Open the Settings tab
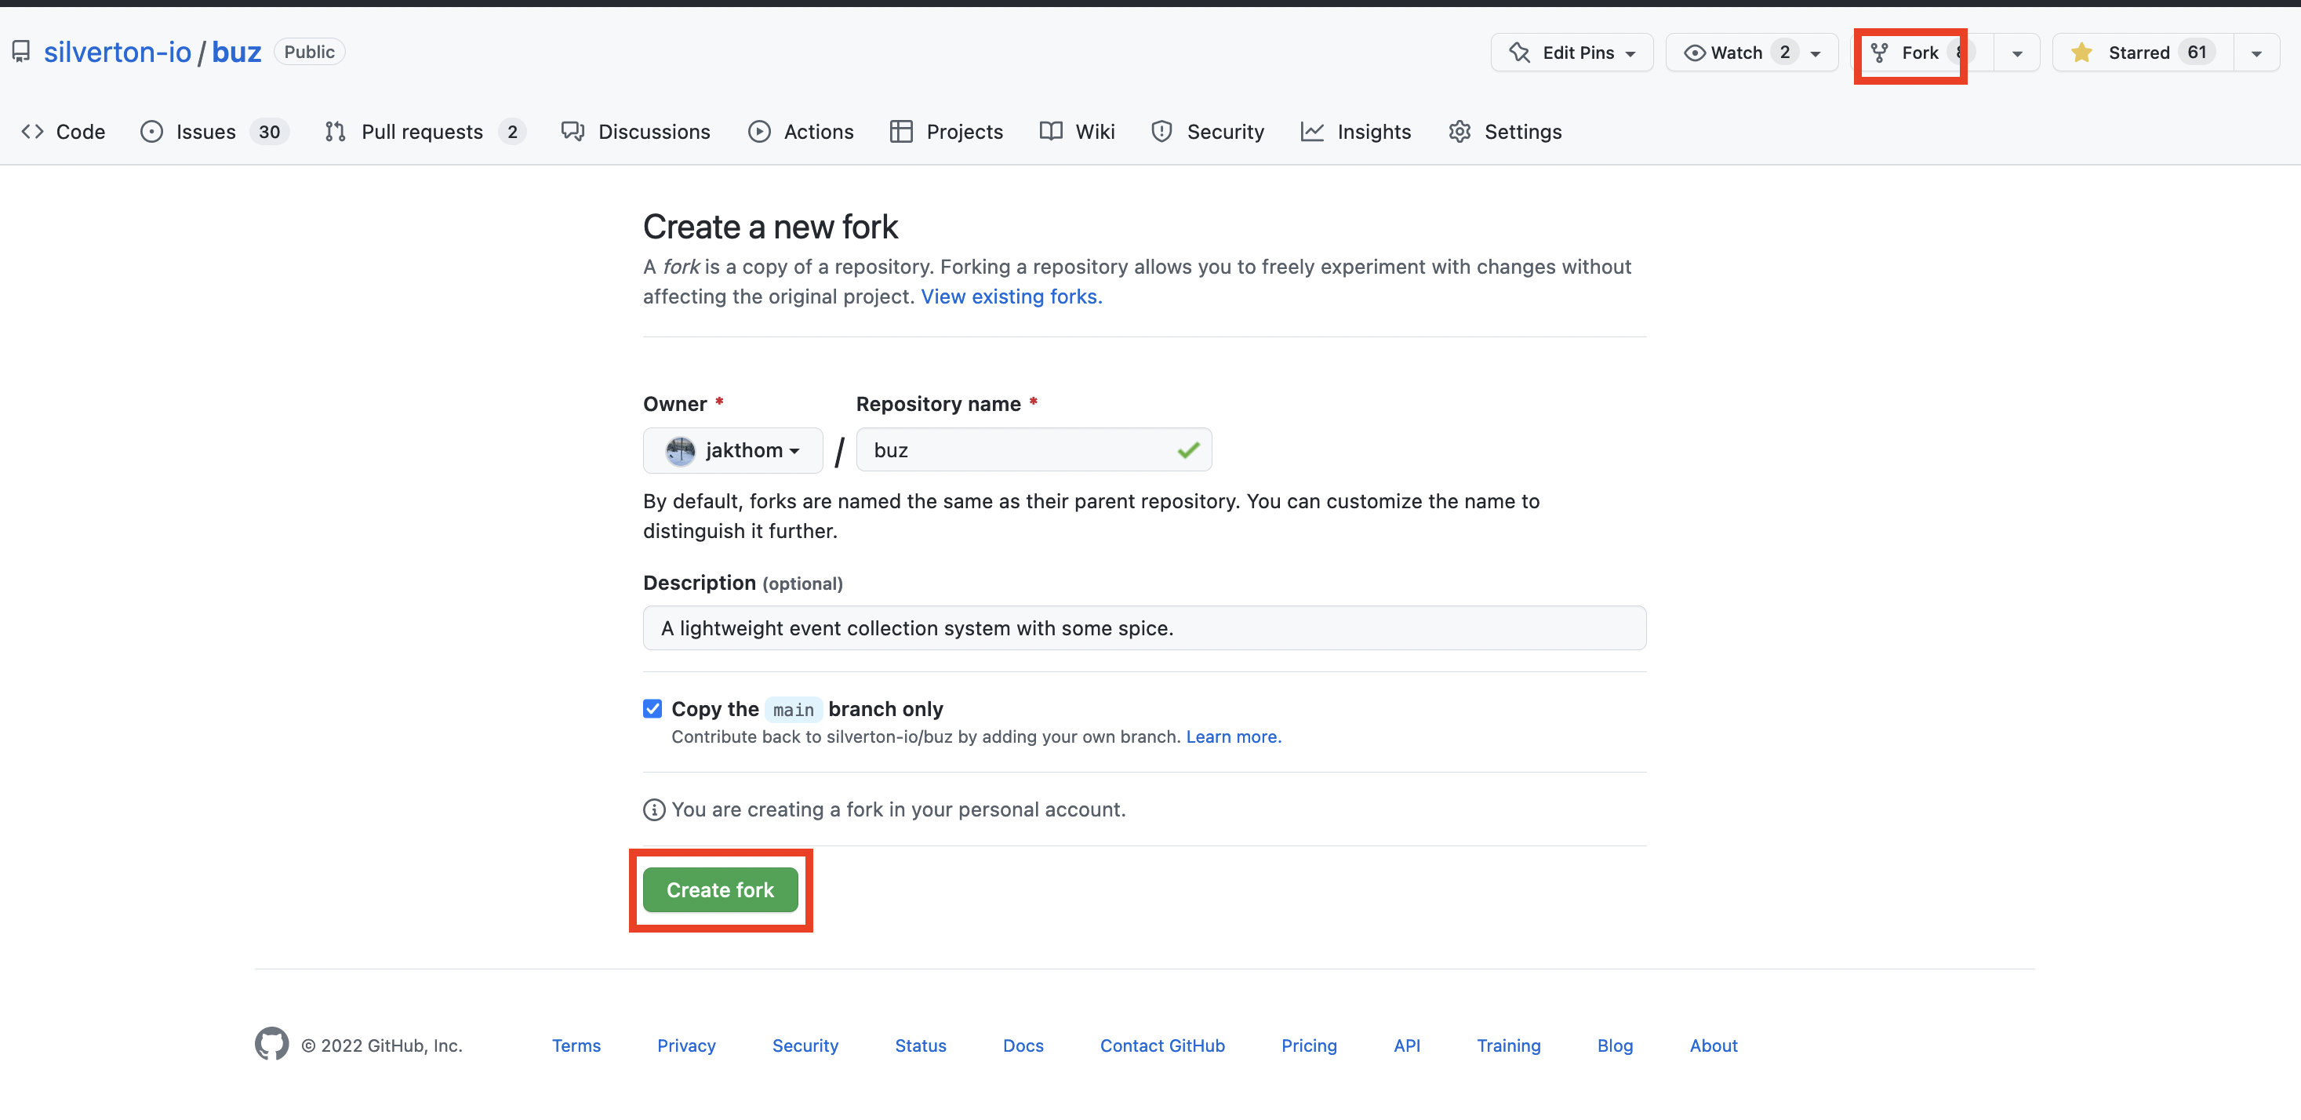This screenshot has width=2301, height=1120. coord(1505,131)
